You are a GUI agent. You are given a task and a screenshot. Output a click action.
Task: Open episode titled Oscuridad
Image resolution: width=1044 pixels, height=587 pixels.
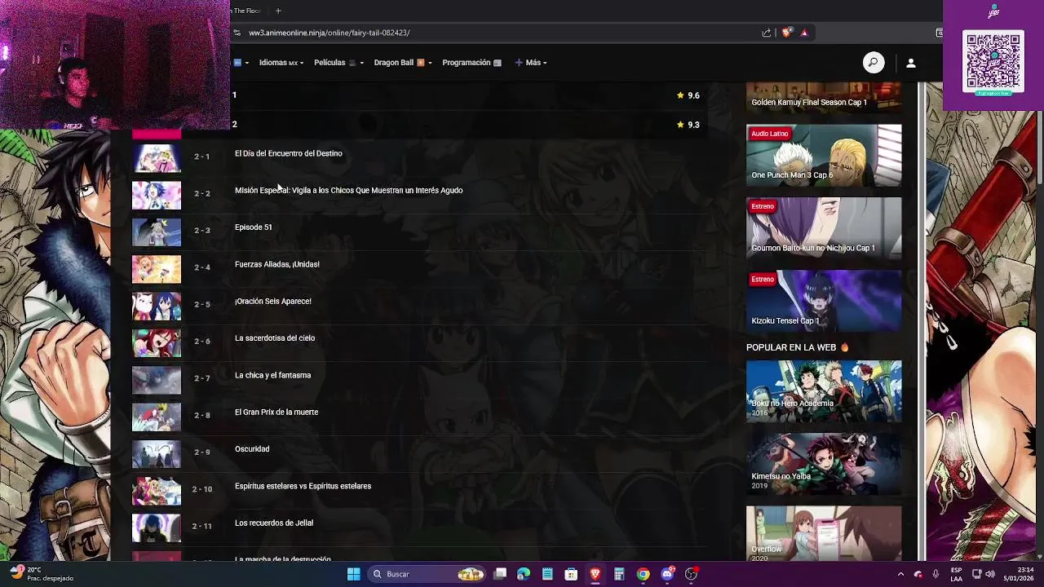tap(251, 449)
